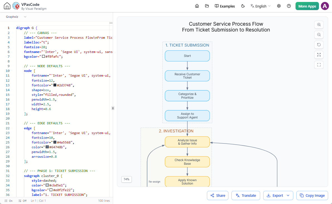Click the Ln 1 | Col 1 status

[38, 201]
